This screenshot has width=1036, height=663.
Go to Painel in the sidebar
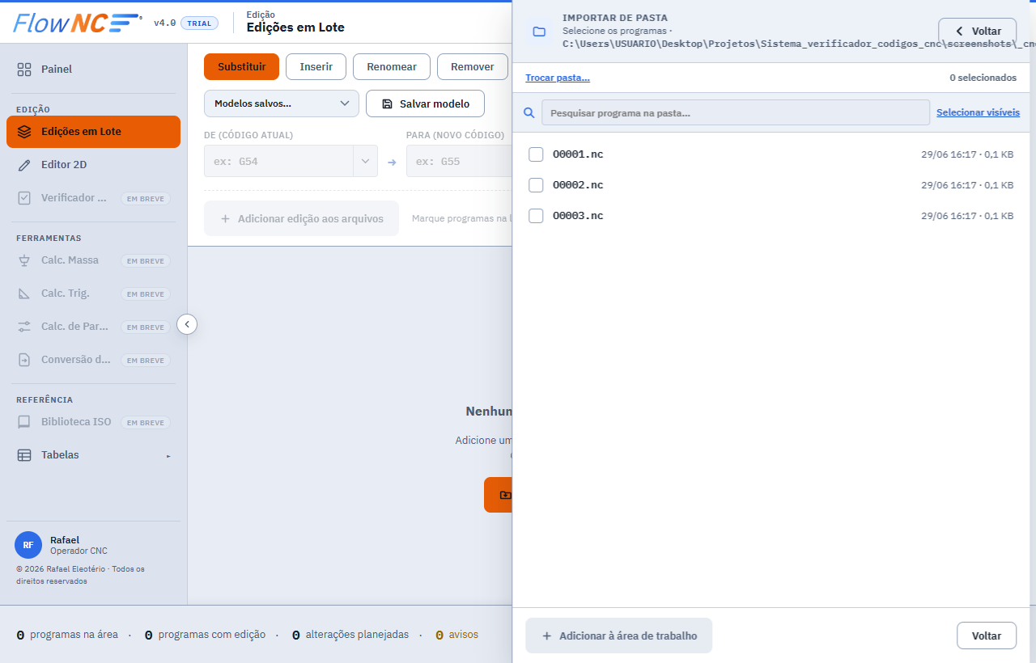click(x=93, y=70)
